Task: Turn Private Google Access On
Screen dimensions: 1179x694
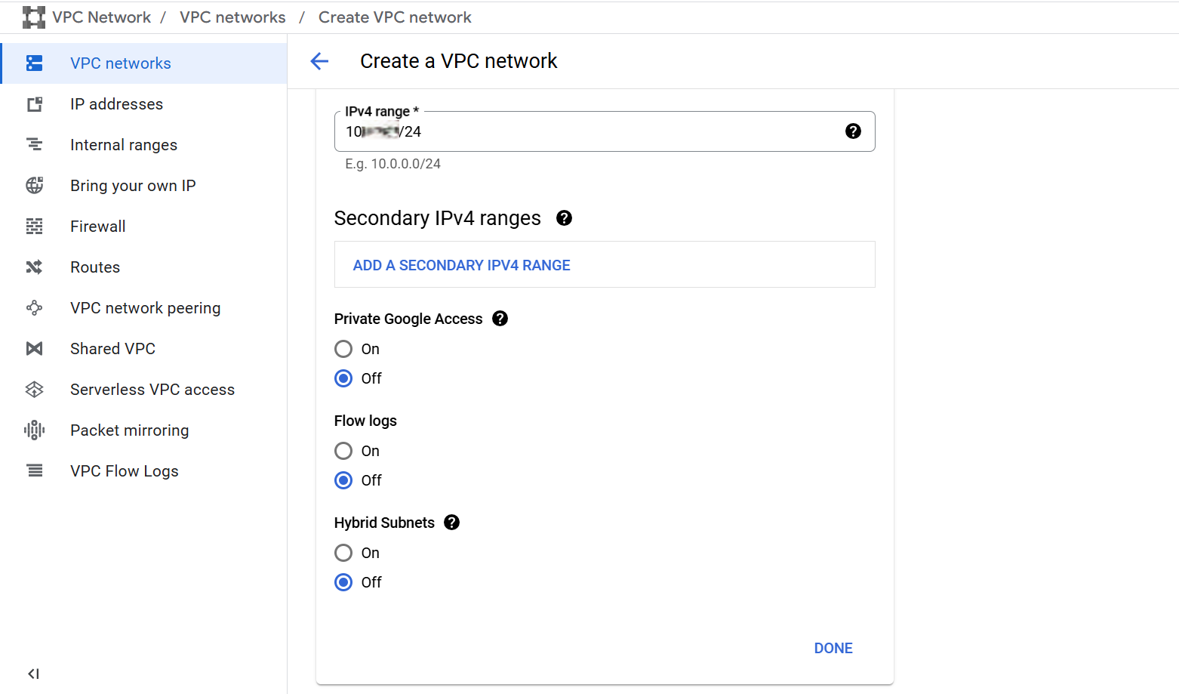Action: pyautogui.click(x=343, y=349)
